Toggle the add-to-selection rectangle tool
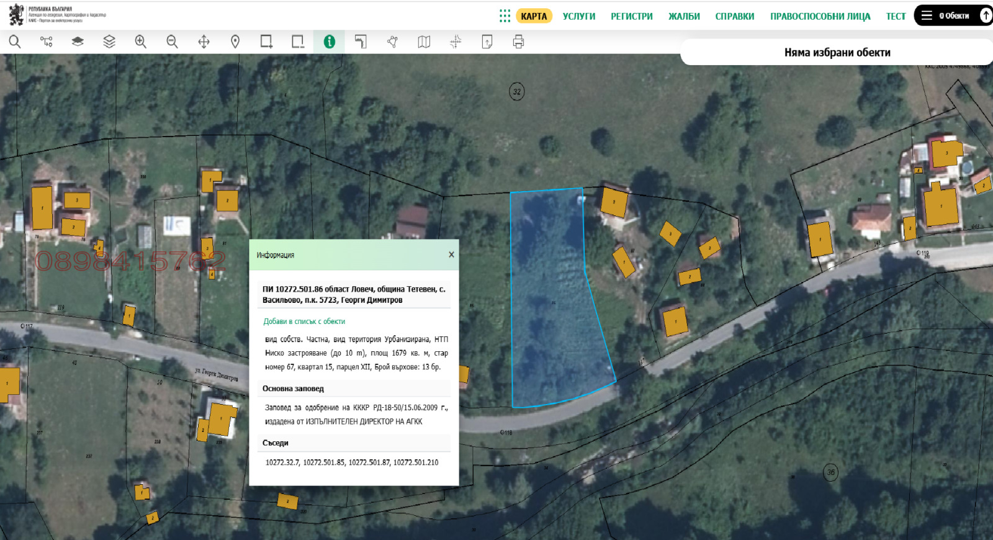 coord(266,42)
